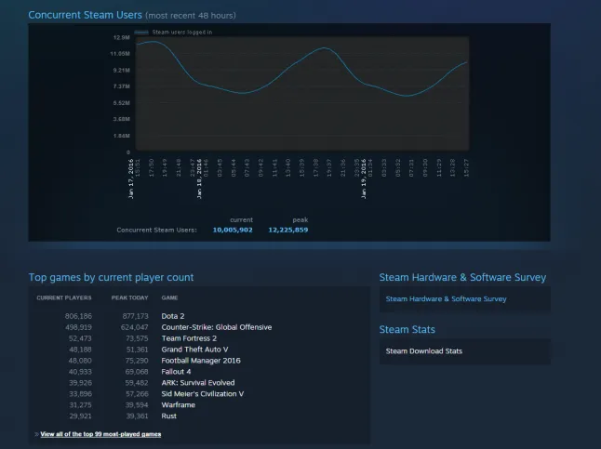Click Fallout 4 current players 40,933

pyautogui.click(x=80, y=372)
